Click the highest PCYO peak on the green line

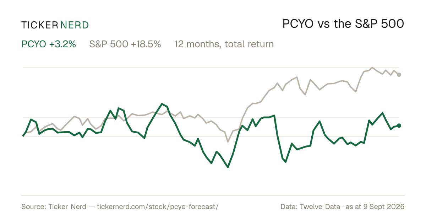click(162, 104)
